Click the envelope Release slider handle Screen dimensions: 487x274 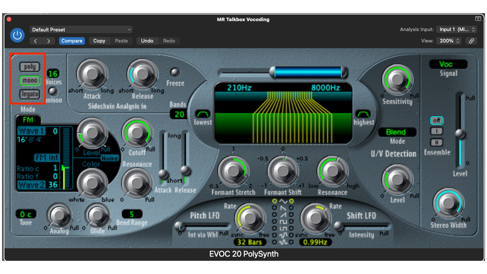tap(185, 170)
